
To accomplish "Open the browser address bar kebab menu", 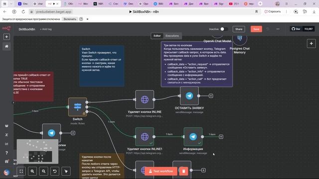I will 287,12.
